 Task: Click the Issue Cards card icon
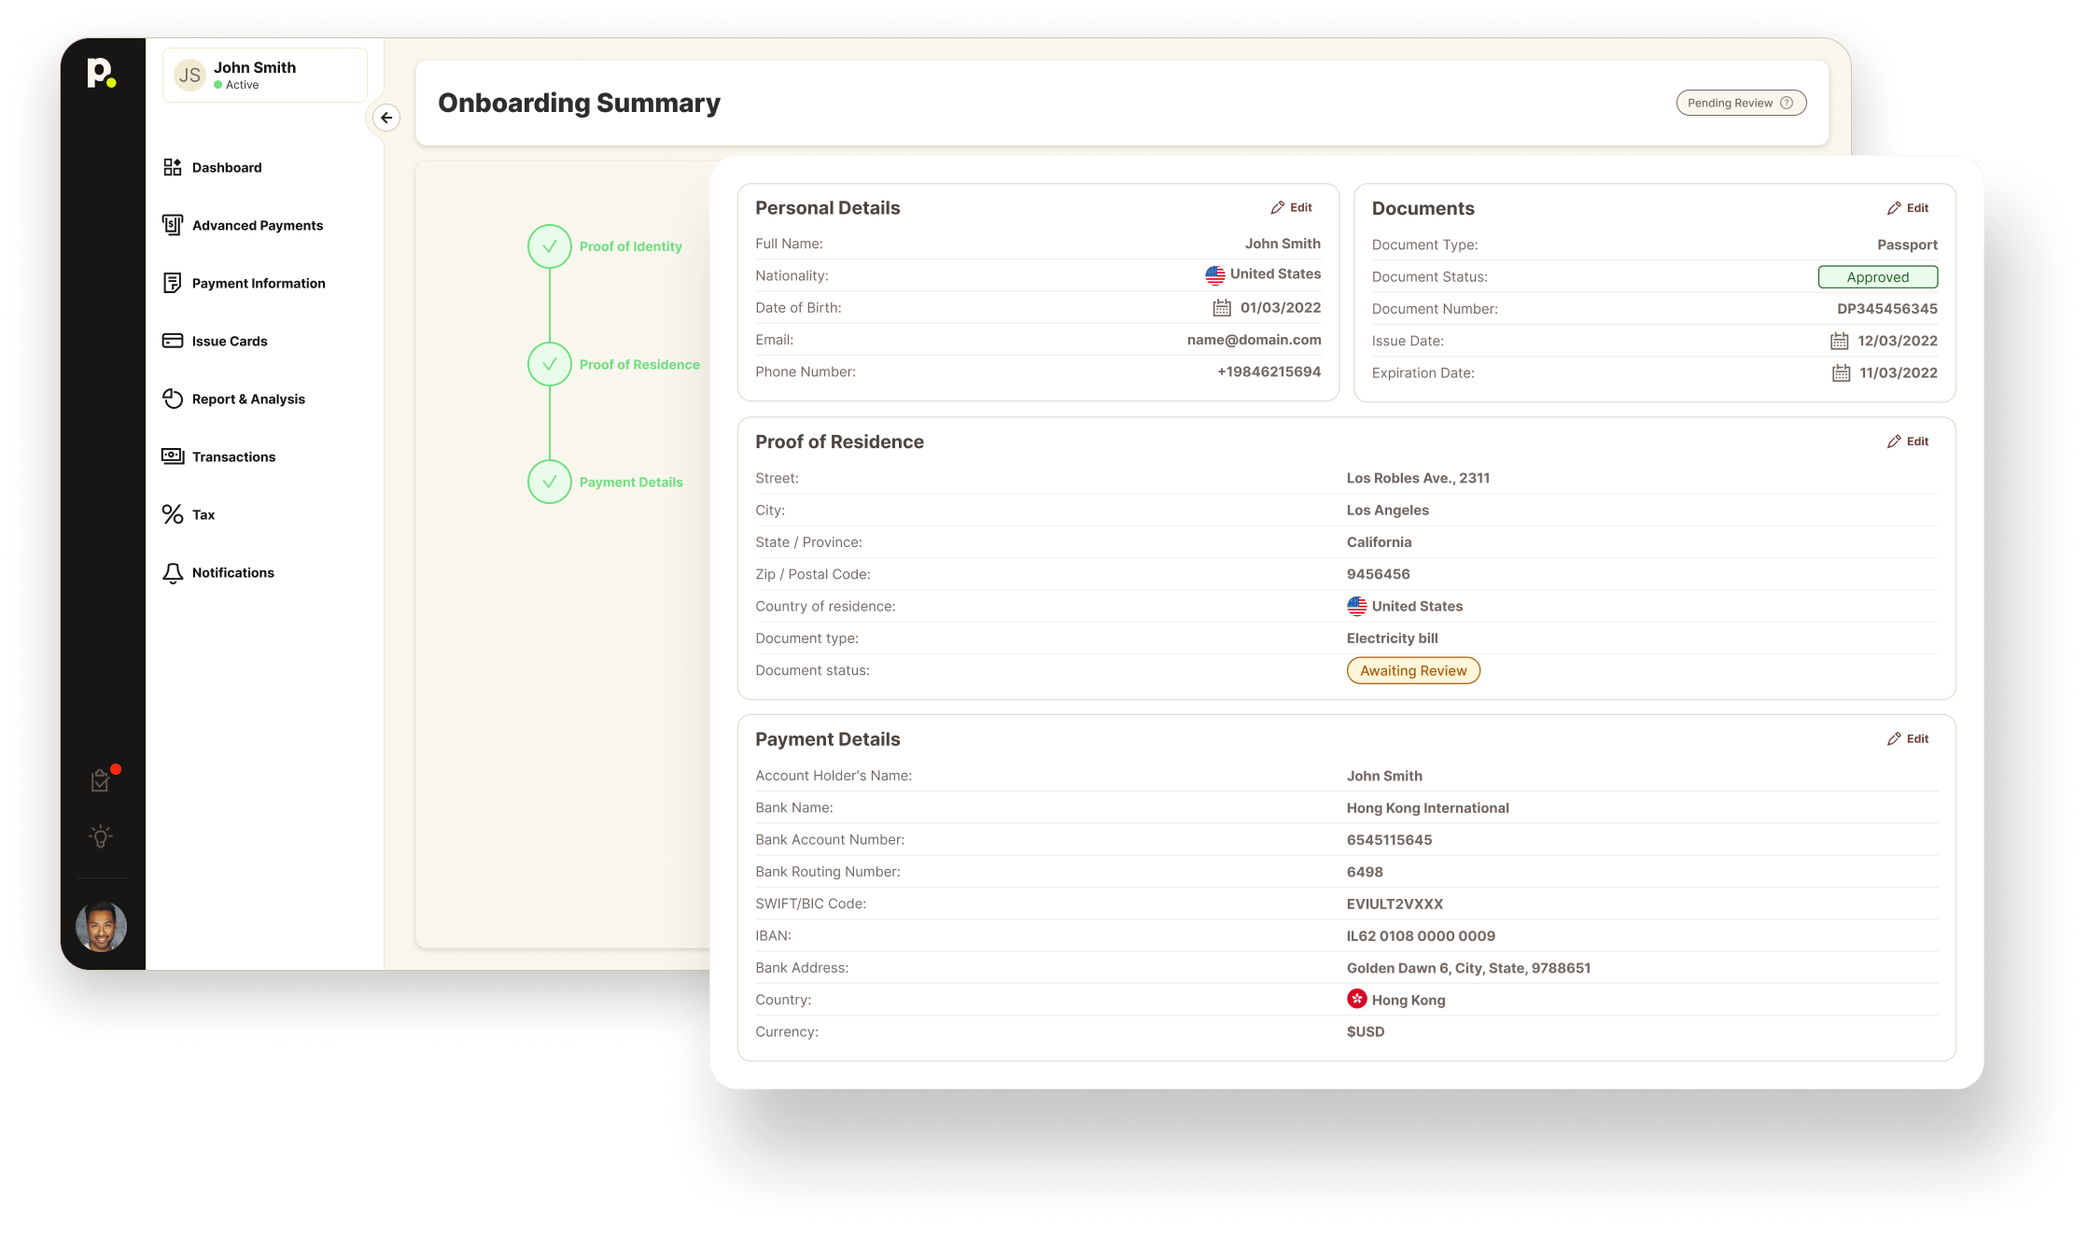(x=173, y=341)
